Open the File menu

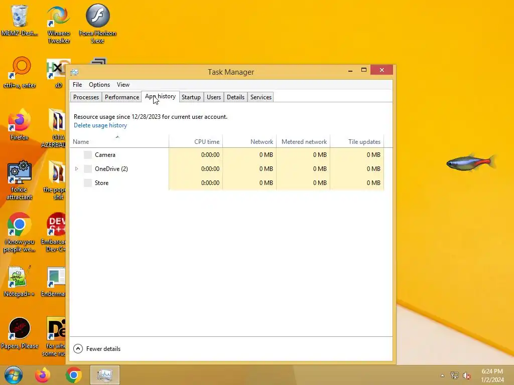tap(77, 85)
